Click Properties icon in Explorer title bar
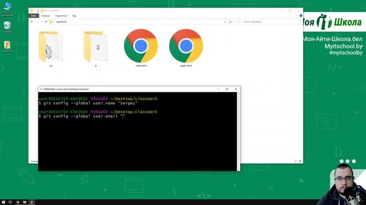The image size is (366, 205). click(38, 10)
